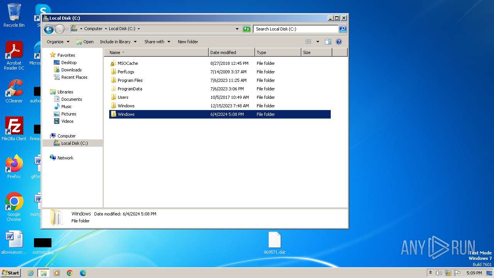
Task: Open Include in library menu
Action: click(118, 42)
